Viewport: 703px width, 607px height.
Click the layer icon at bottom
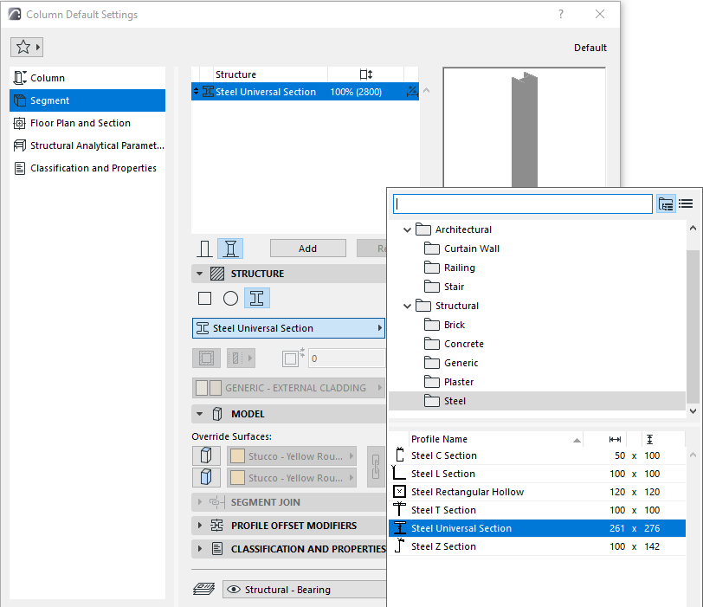tap(204, 589)
